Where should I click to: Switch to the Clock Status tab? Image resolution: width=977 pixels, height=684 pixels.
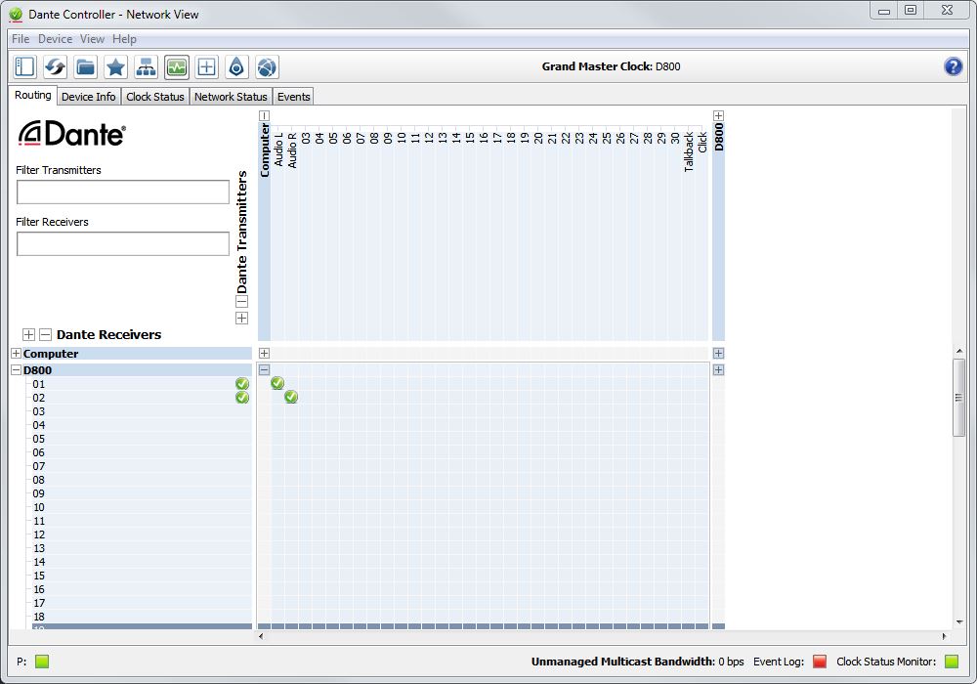(x=155, y=97)
